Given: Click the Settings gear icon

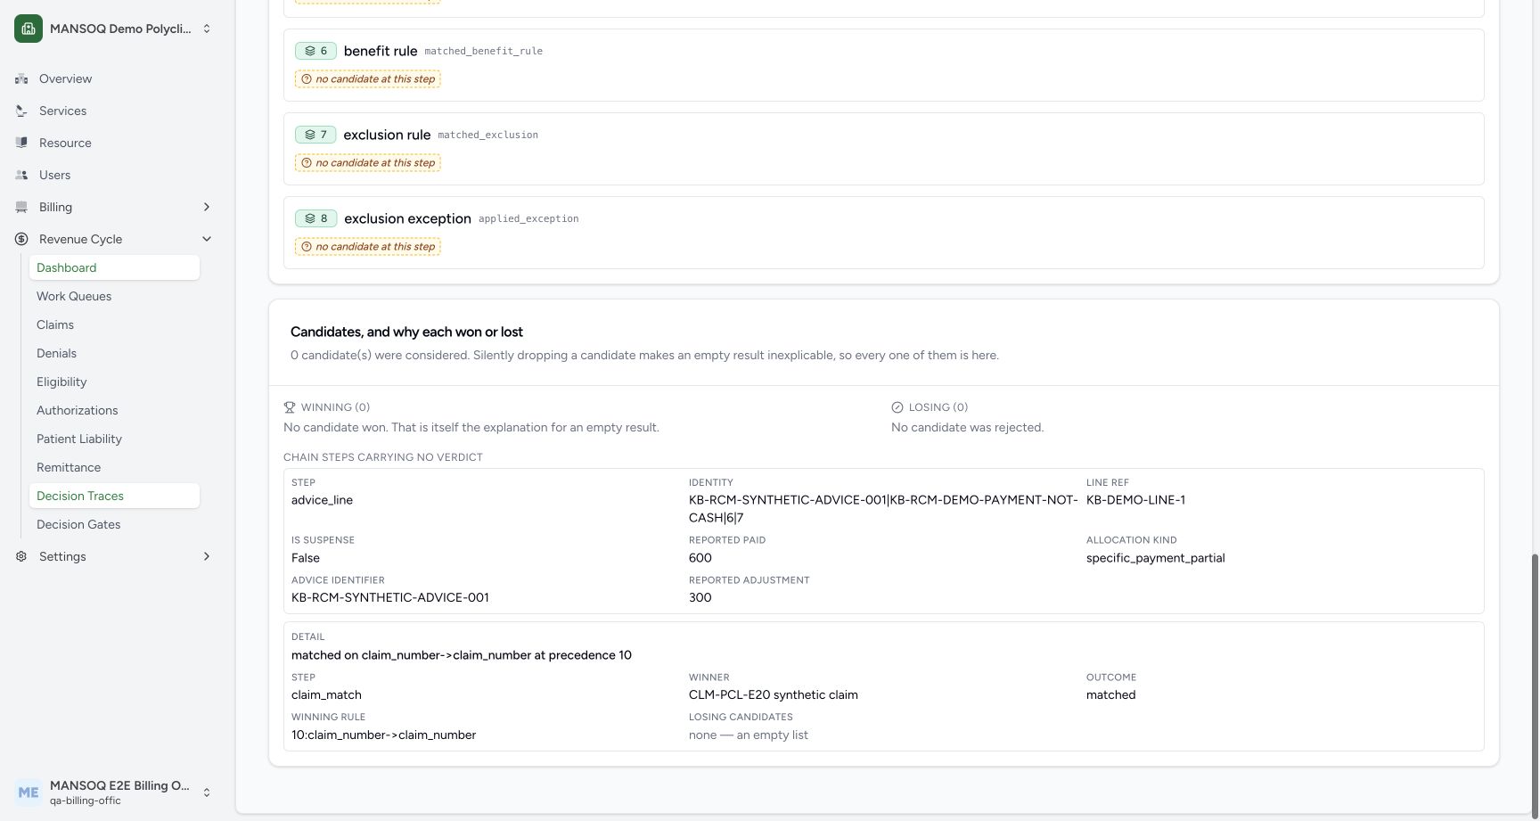Looking at the screenshot, I should coord(21,556).
